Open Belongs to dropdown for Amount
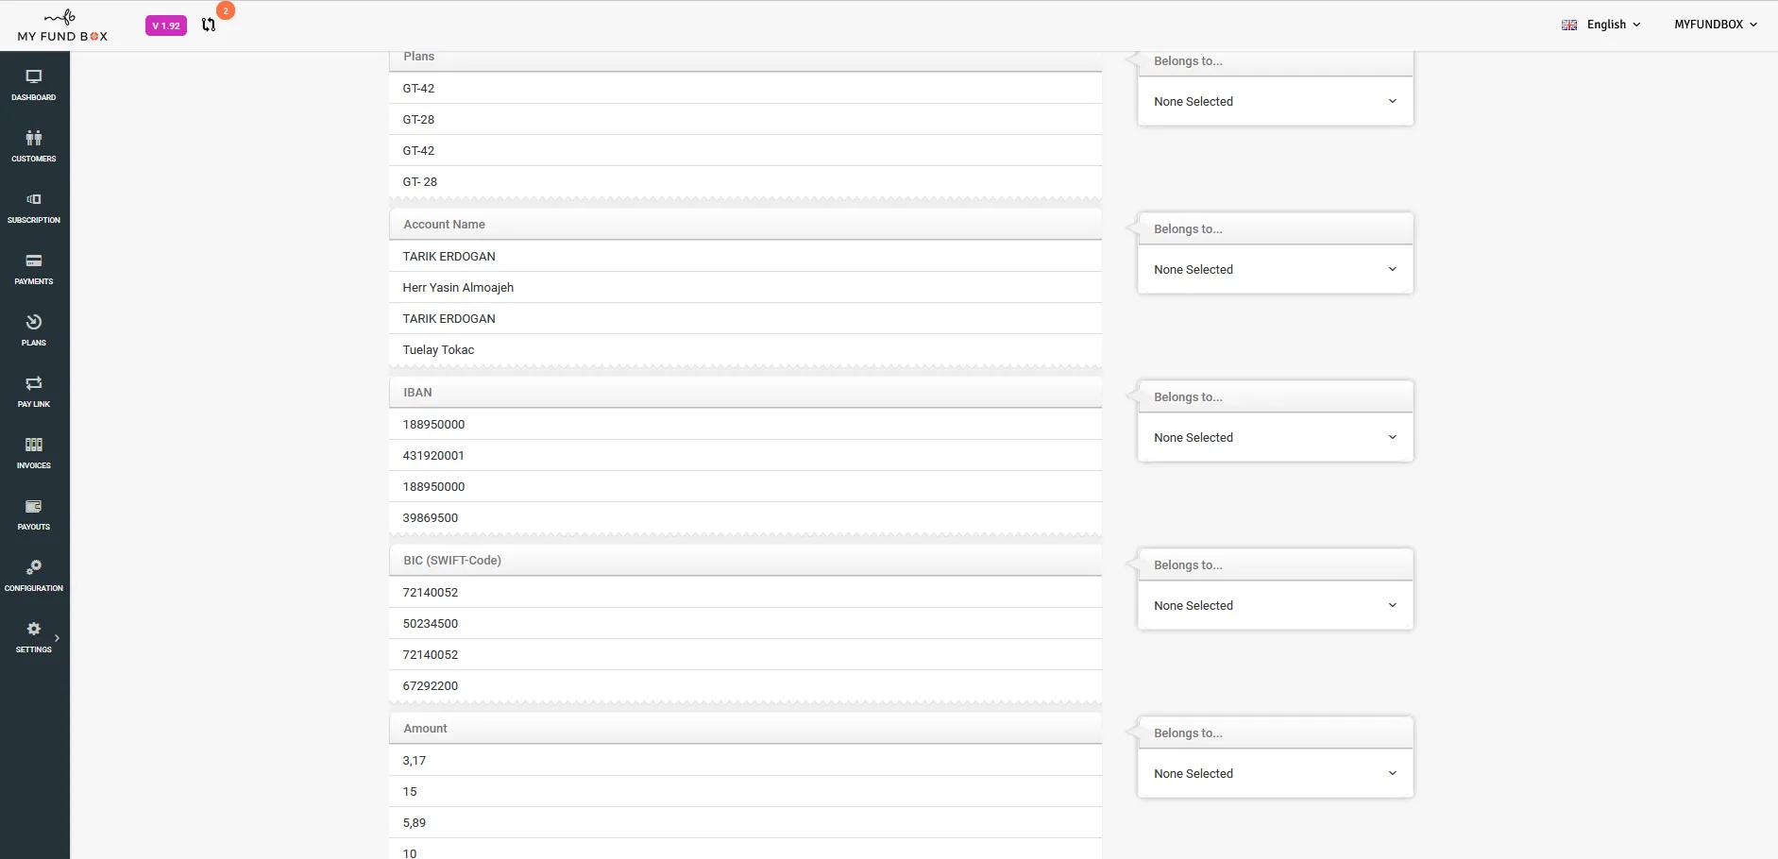 (1275, 773)
